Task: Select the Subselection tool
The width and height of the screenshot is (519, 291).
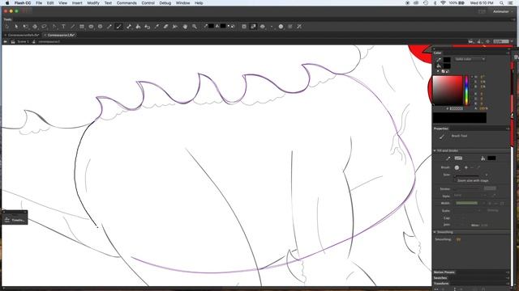Action: coord(16,27)
